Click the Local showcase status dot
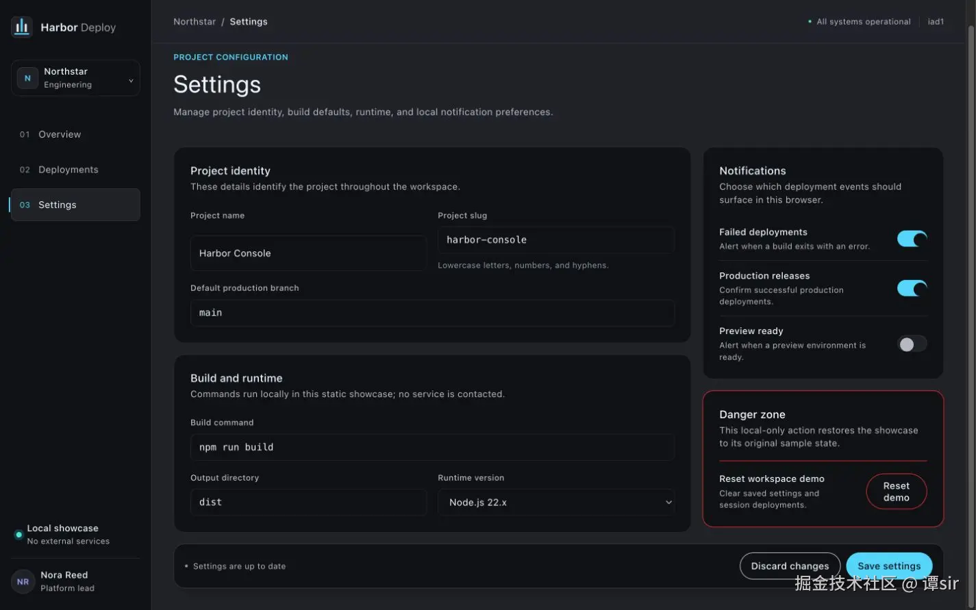Viewport: 976px width, 610px height. click(x=18, y=535)
